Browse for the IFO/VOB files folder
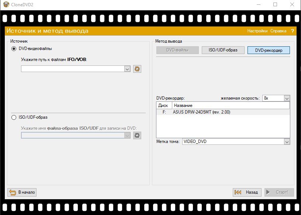The image size is (301, 215). click(x=137, y=69)
